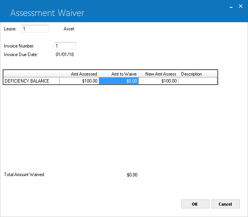Click the Amt Assessed column header
Image resolution: width=248 pixels, height=217 pixels.
pos(79,74)
